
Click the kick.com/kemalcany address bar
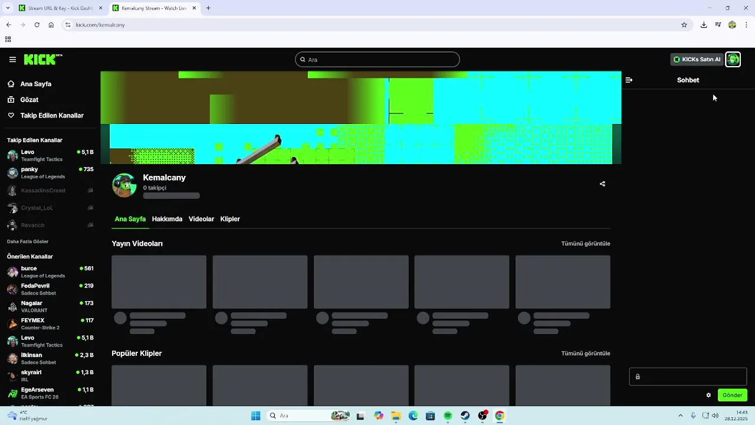coord(377,25)
